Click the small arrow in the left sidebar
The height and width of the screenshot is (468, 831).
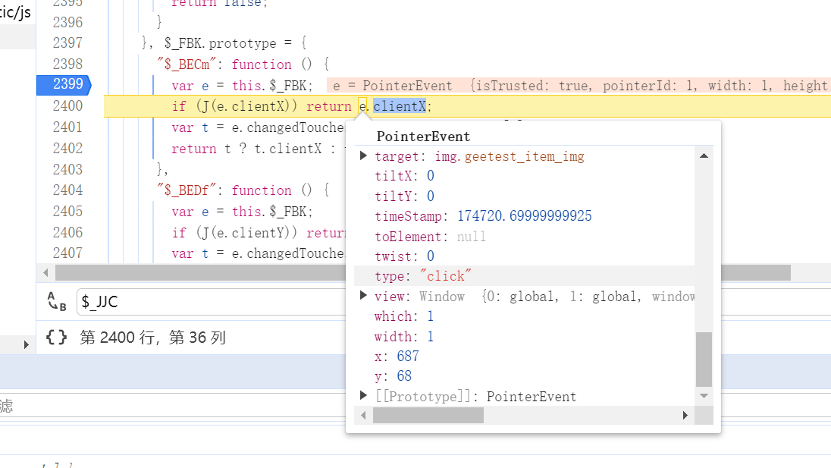(x=27, y=345)
